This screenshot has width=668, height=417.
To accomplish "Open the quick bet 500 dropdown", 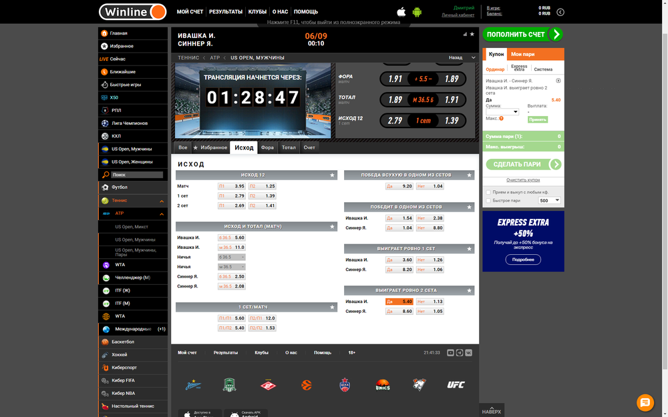I will tap(549, 201).
